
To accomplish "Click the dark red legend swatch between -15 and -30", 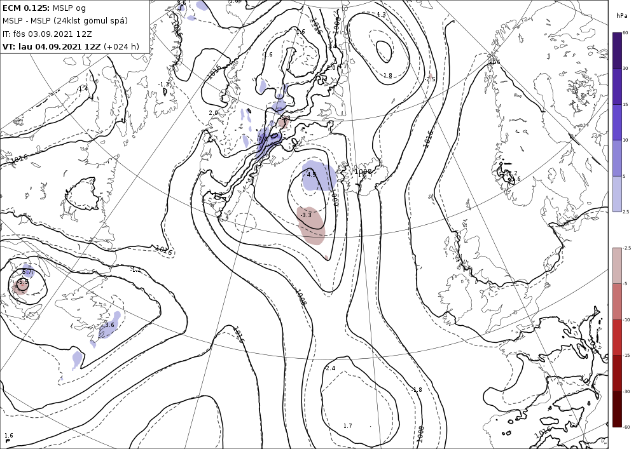I will (x=617, y=373).
